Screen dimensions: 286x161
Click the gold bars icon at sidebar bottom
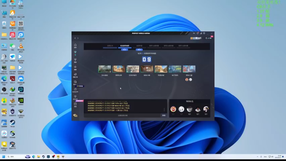pyautogui.click(x=75, y=115)
